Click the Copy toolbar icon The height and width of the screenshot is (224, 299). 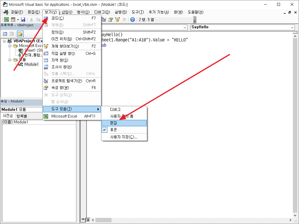point(38,20)
